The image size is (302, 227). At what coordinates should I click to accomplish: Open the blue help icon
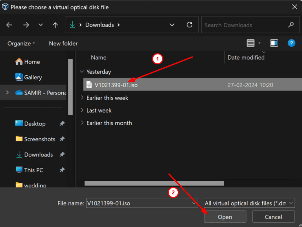click(291, 43)
